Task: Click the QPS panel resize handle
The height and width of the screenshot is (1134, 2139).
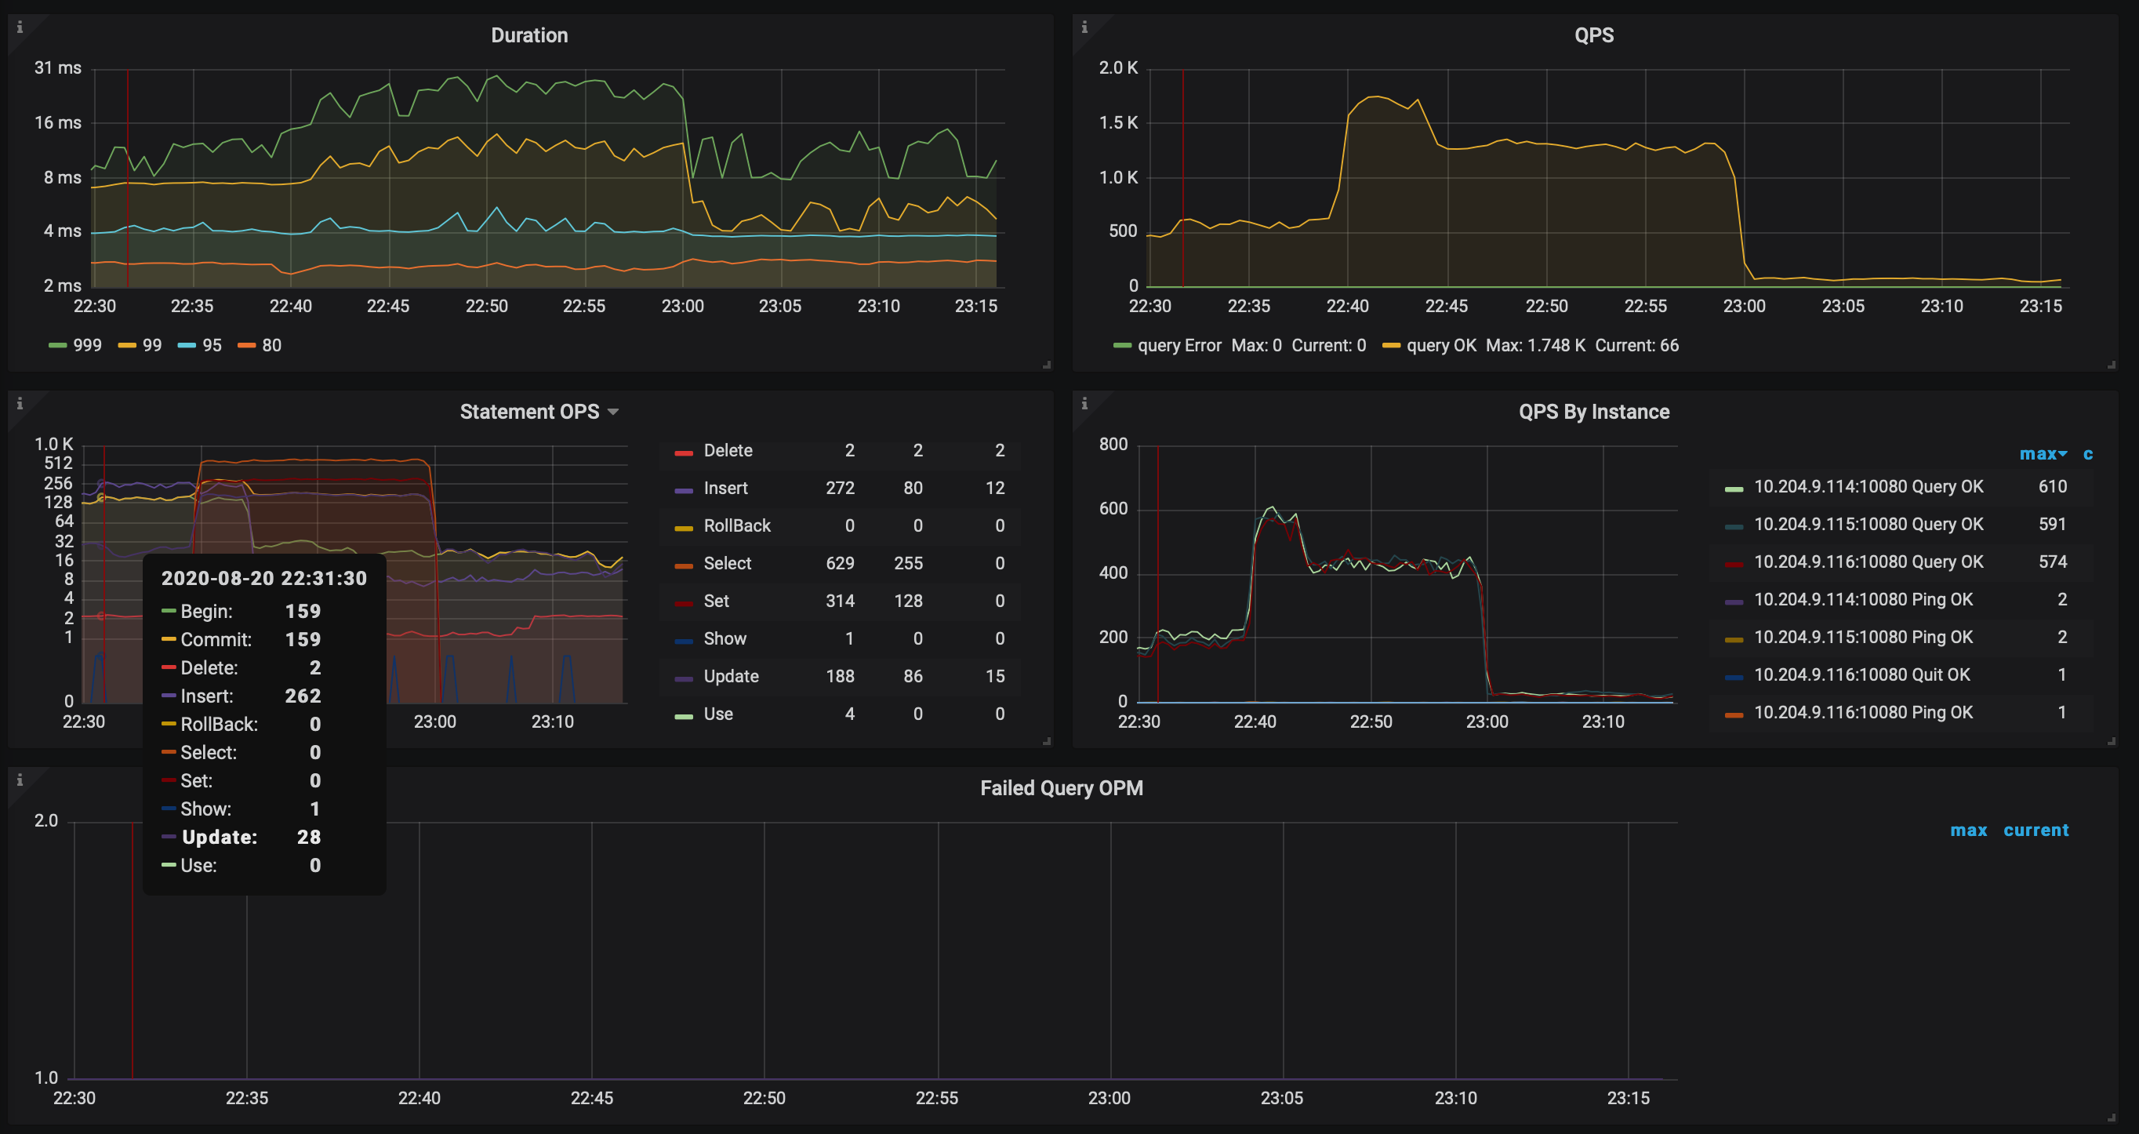Action: (2112, 365)
